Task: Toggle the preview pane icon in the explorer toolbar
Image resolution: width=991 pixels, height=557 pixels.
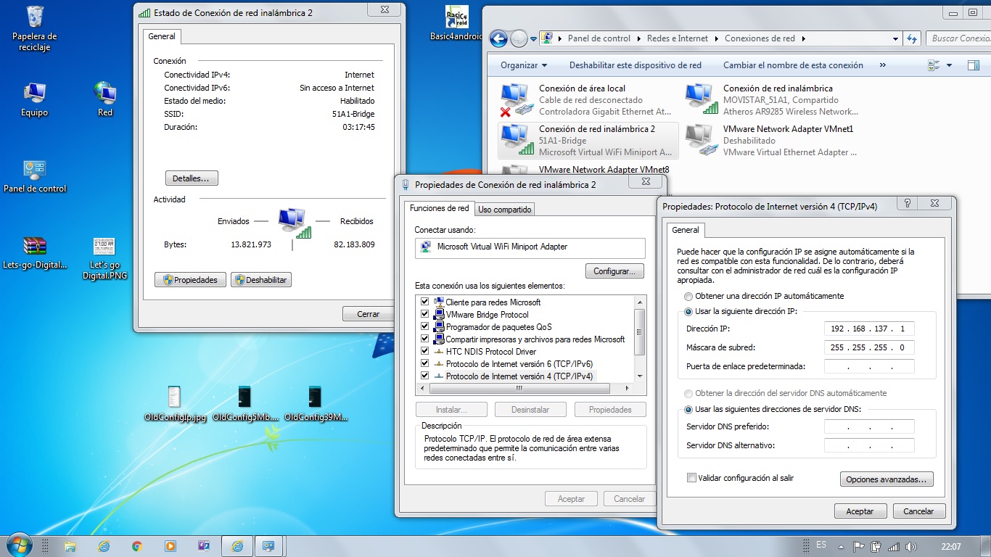Action: click(974, 65)
